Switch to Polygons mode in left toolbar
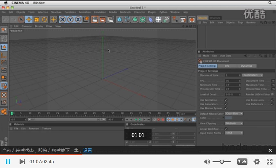The width and height of the screenshot is (276, 168). pos(4,78)
